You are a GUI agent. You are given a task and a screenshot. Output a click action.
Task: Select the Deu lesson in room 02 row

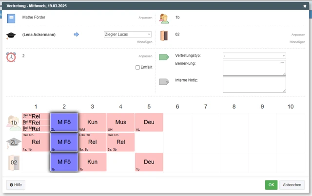click(x=149, y=162)
